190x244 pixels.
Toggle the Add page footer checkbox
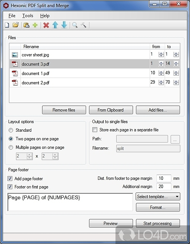tap(10, 178)
